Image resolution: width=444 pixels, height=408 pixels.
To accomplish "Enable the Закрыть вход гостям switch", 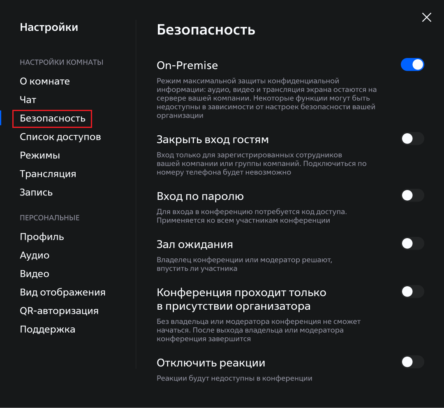I will coord(412,139).
